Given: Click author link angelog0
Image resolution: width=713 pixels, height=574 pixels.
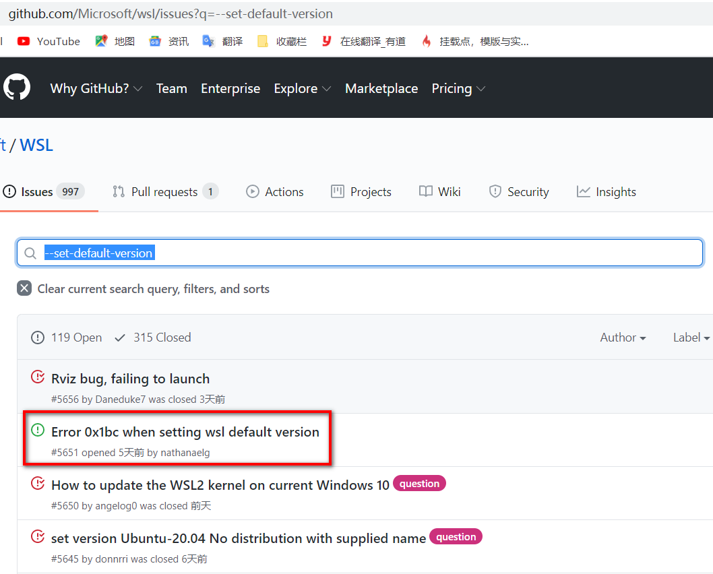Looking at the screenshot, I should [x=116, y=506].
